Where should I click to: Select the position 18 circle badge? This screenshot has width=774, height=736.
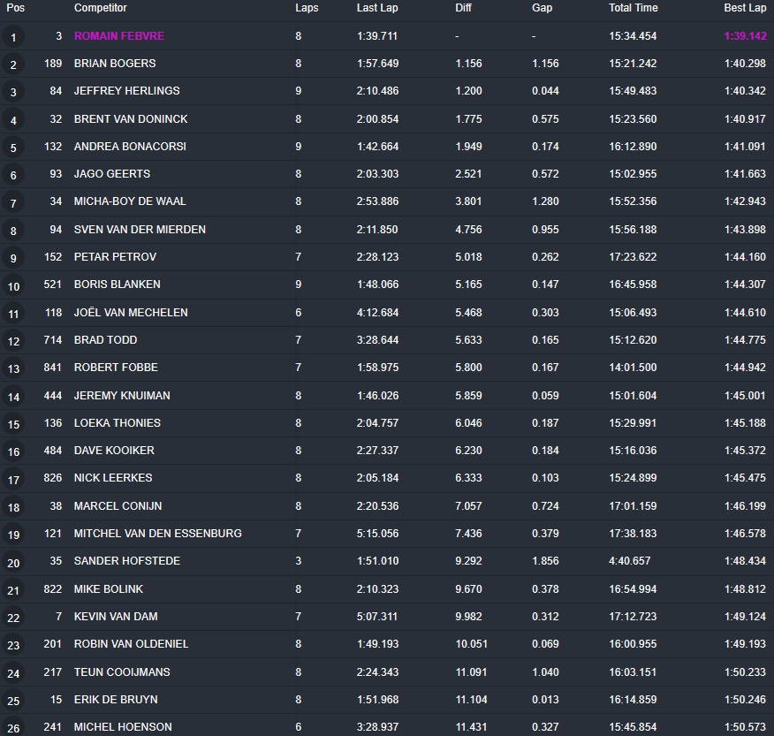click(13, 507)
